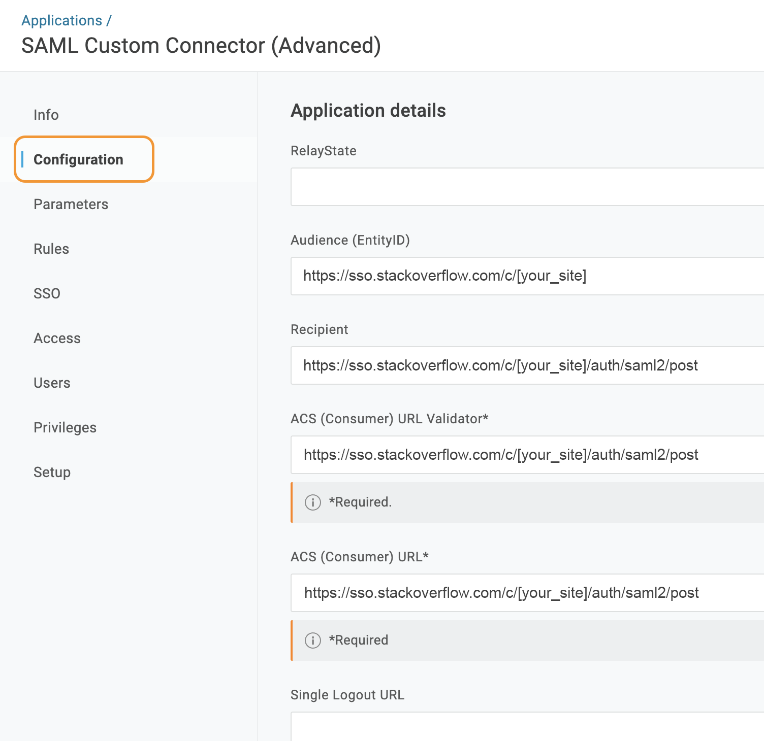Screen dimensions: 764x741
Task: Select the Setup sidebar item
Action: pos(52,473)
